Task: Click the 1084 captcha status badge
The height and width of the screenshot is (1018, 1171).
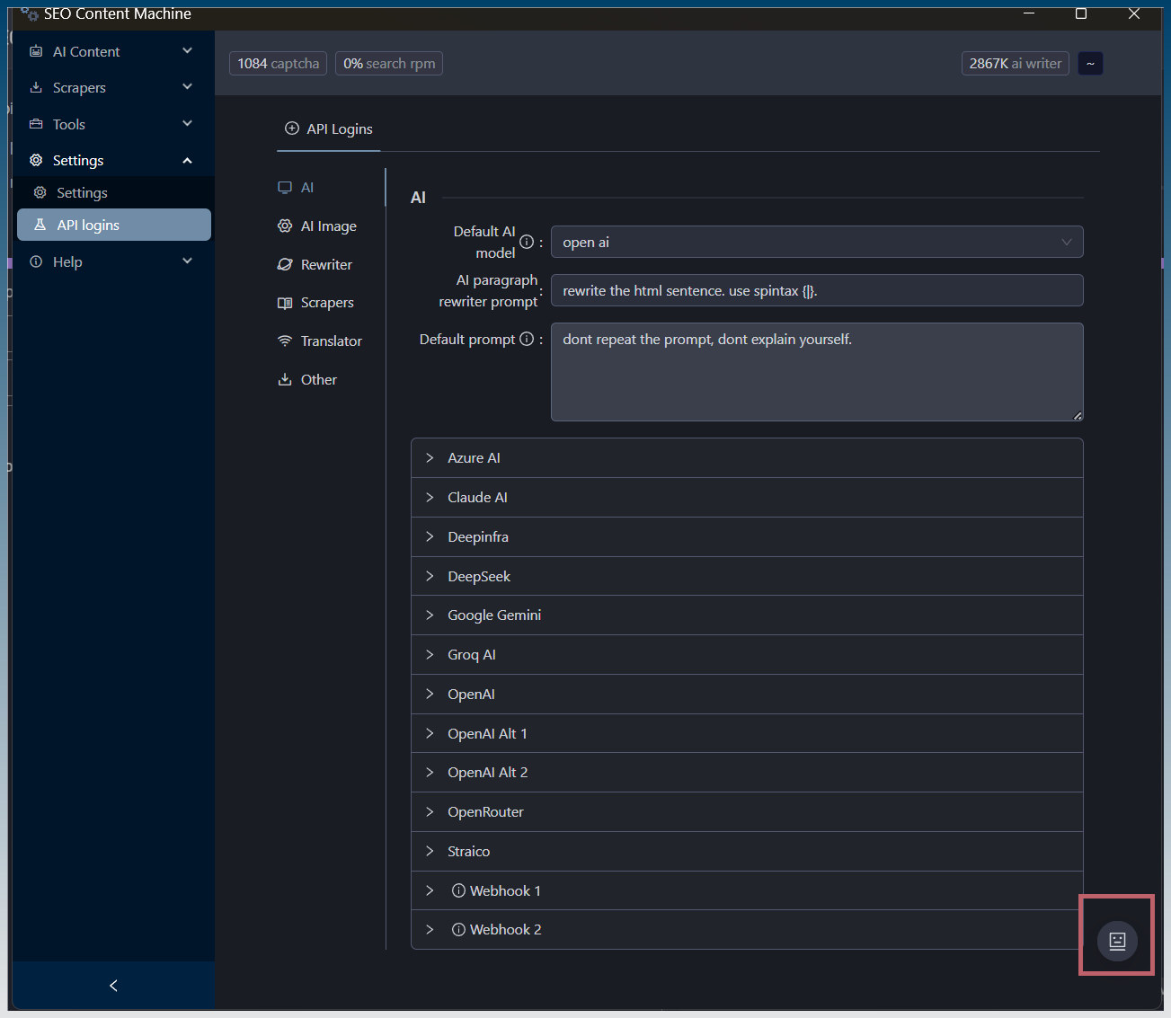Action: pyautogui.click(x=278, y=64)
